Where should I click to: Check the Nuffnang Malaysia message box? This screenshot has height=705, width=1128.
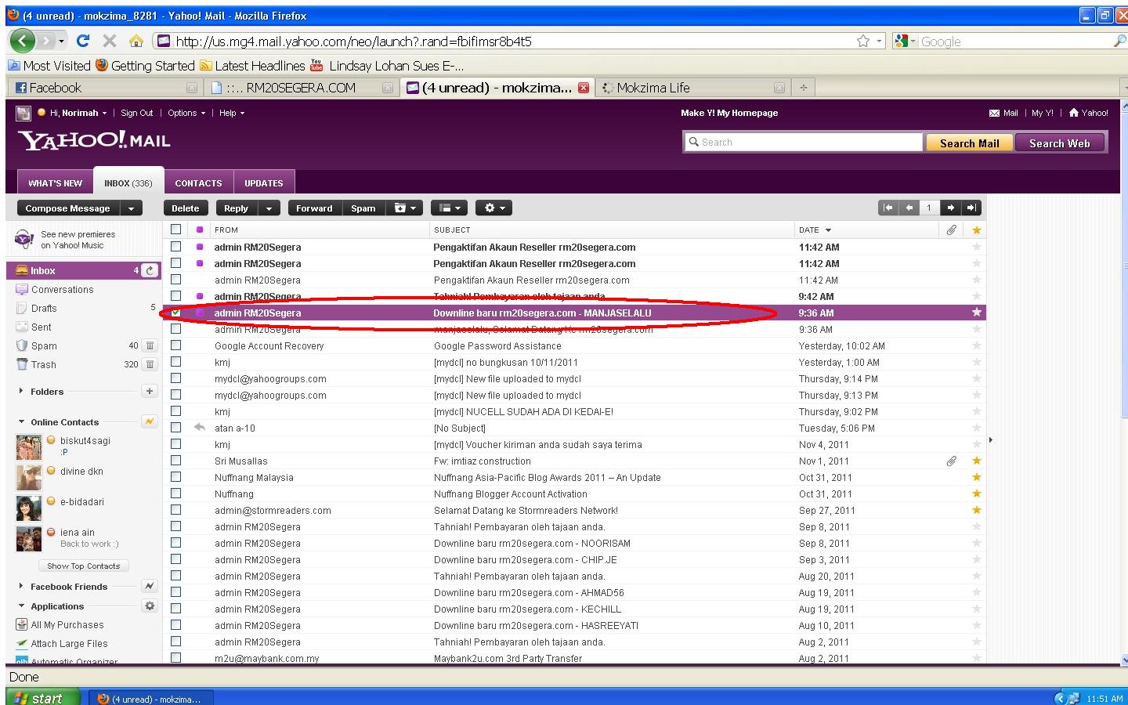[176, 477]
